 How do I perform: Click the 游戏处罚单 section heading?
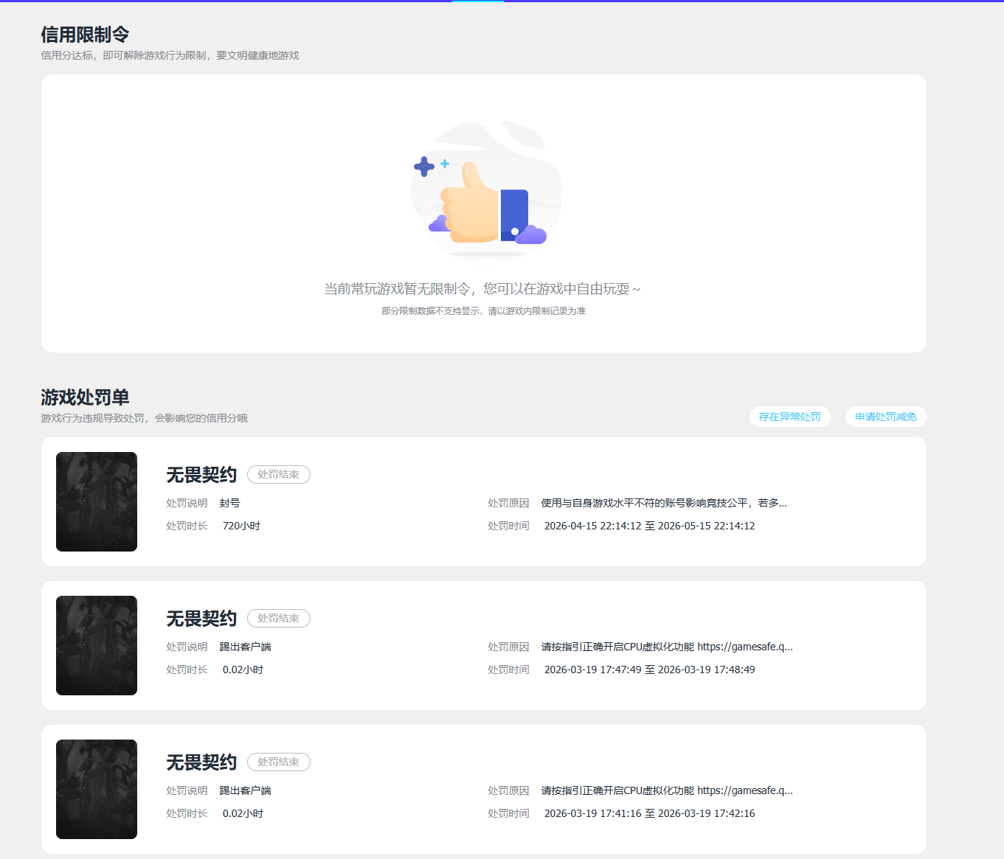click(x=85, y=397)
